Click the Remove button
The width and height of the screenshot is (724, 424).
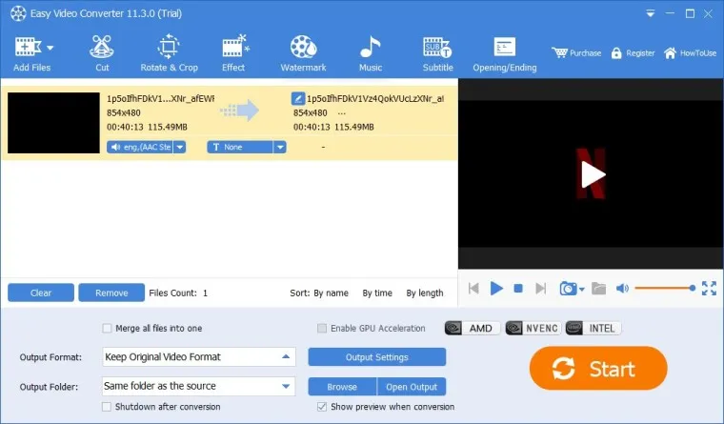(111, 293)
